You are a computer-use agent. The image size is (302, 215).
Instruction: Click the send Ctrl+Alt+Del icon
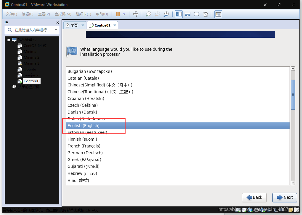136,14
